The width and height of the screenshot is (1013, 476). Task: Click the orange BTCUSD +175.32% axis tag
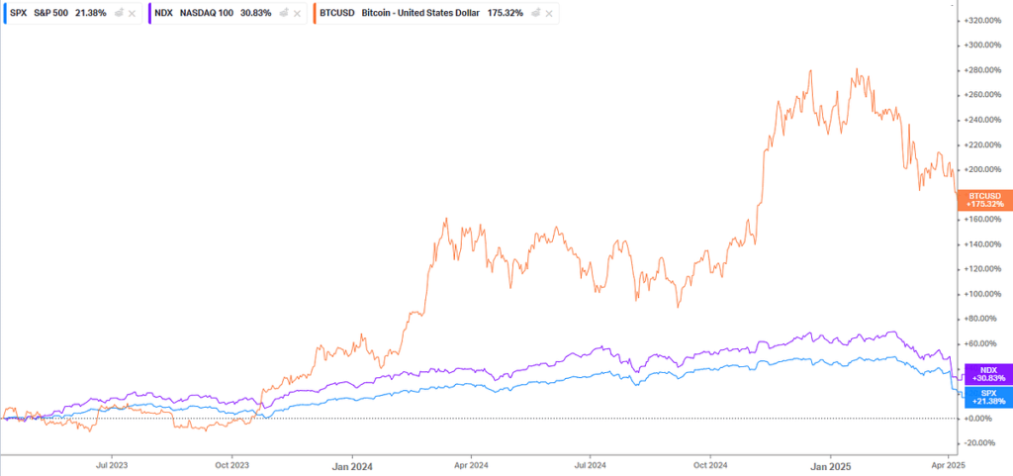982,200
